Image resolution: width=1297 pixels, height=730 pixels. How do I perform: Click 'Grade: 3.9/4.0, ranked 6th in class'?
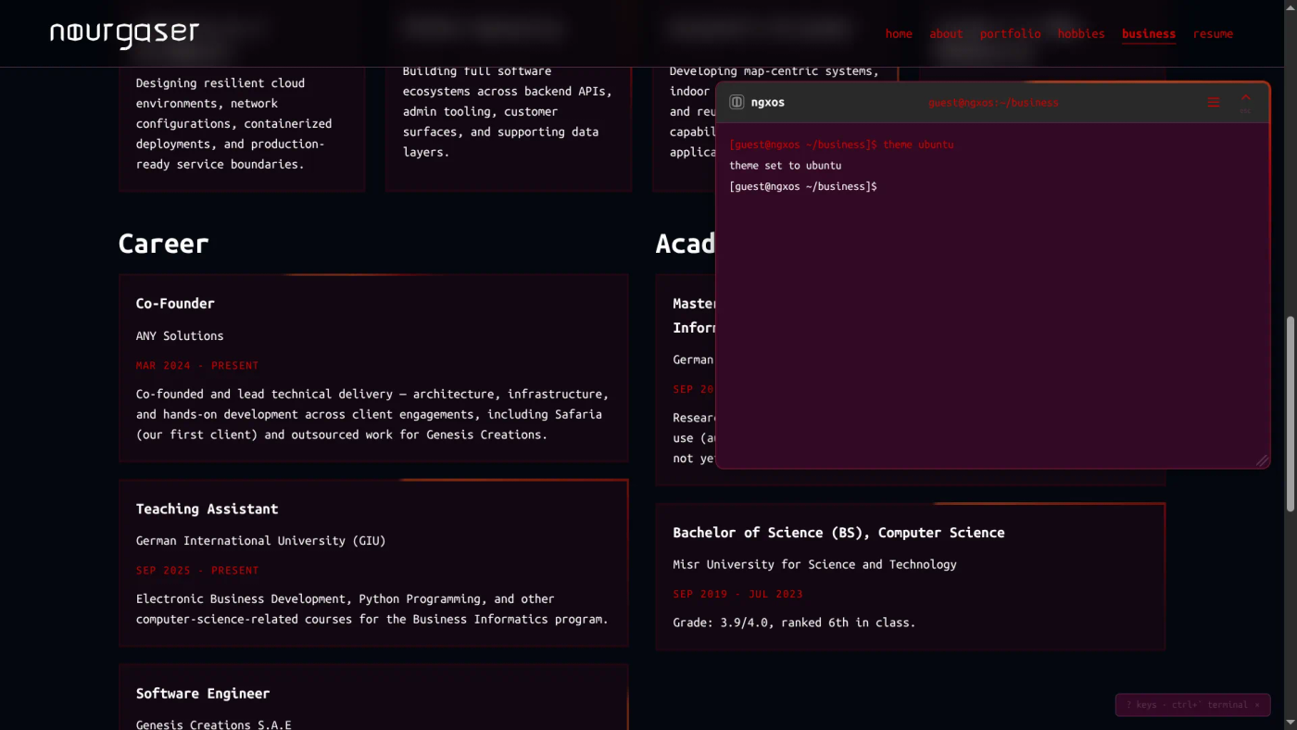(794, 623)
